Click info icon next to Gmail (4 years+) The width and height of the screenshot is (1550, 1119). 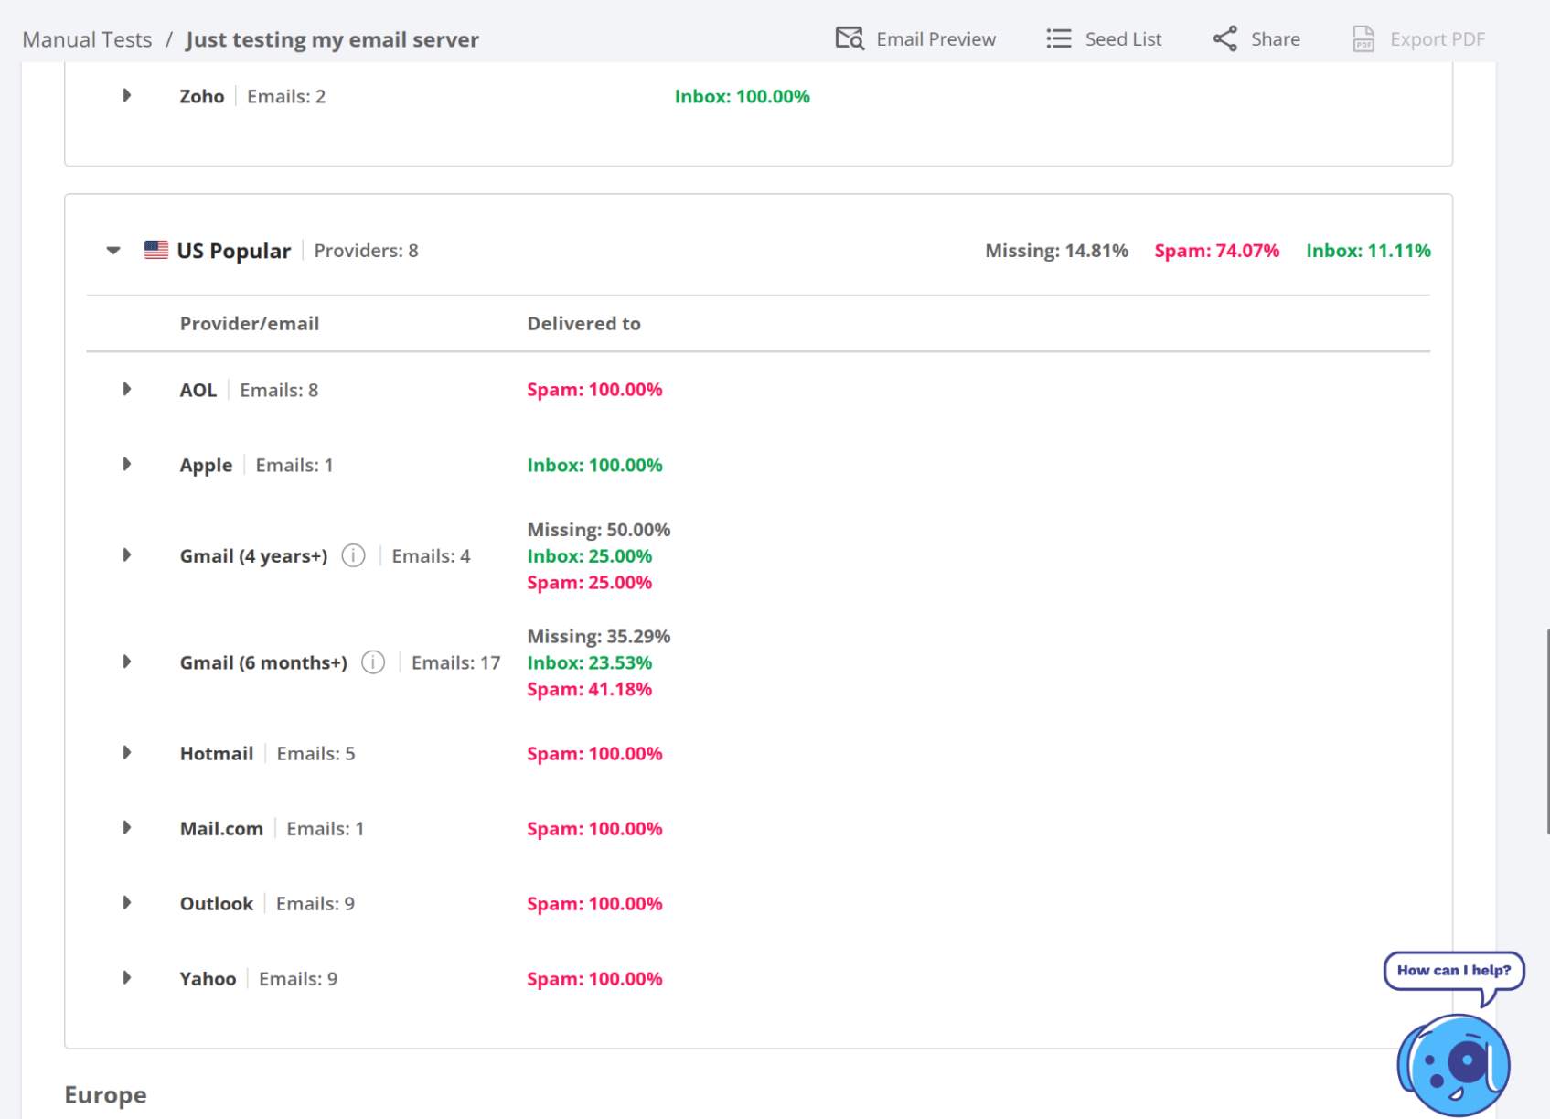354,555
